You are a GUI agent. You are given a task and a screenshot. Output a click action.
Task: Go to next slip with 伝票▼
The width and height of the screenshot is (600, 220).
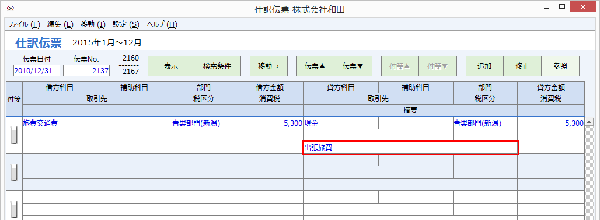pyautogui.click(x=353, y=66)
